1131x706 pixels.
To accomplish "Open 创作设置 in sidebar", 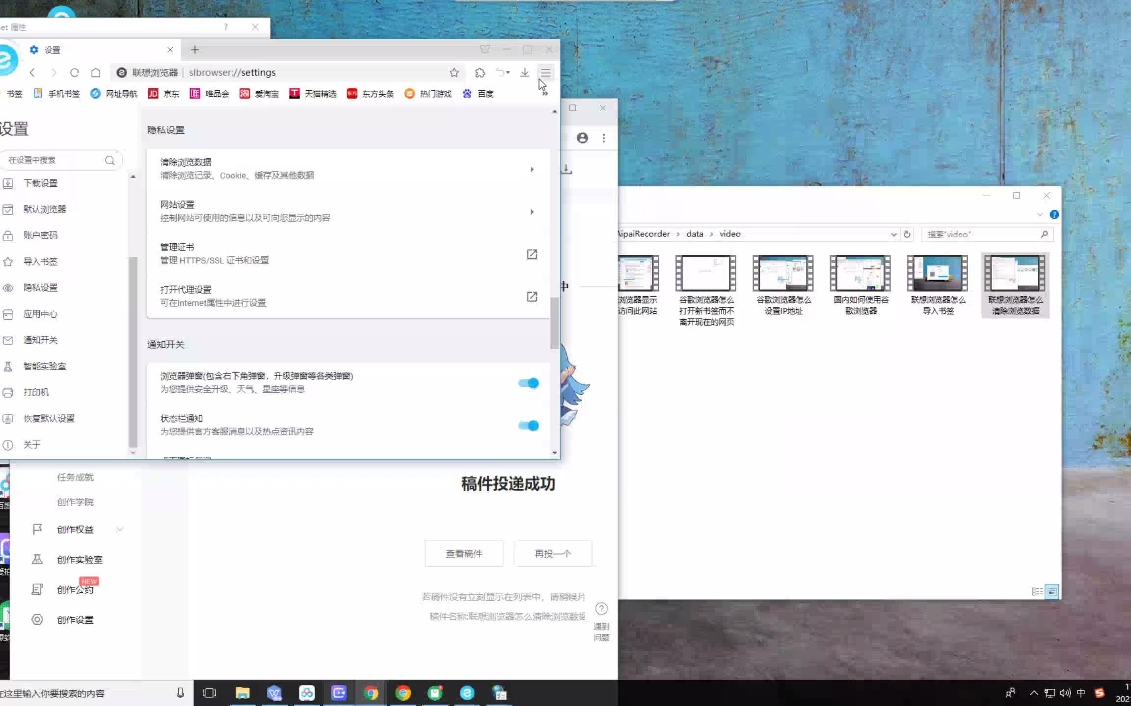I will [x=75, y=620].
